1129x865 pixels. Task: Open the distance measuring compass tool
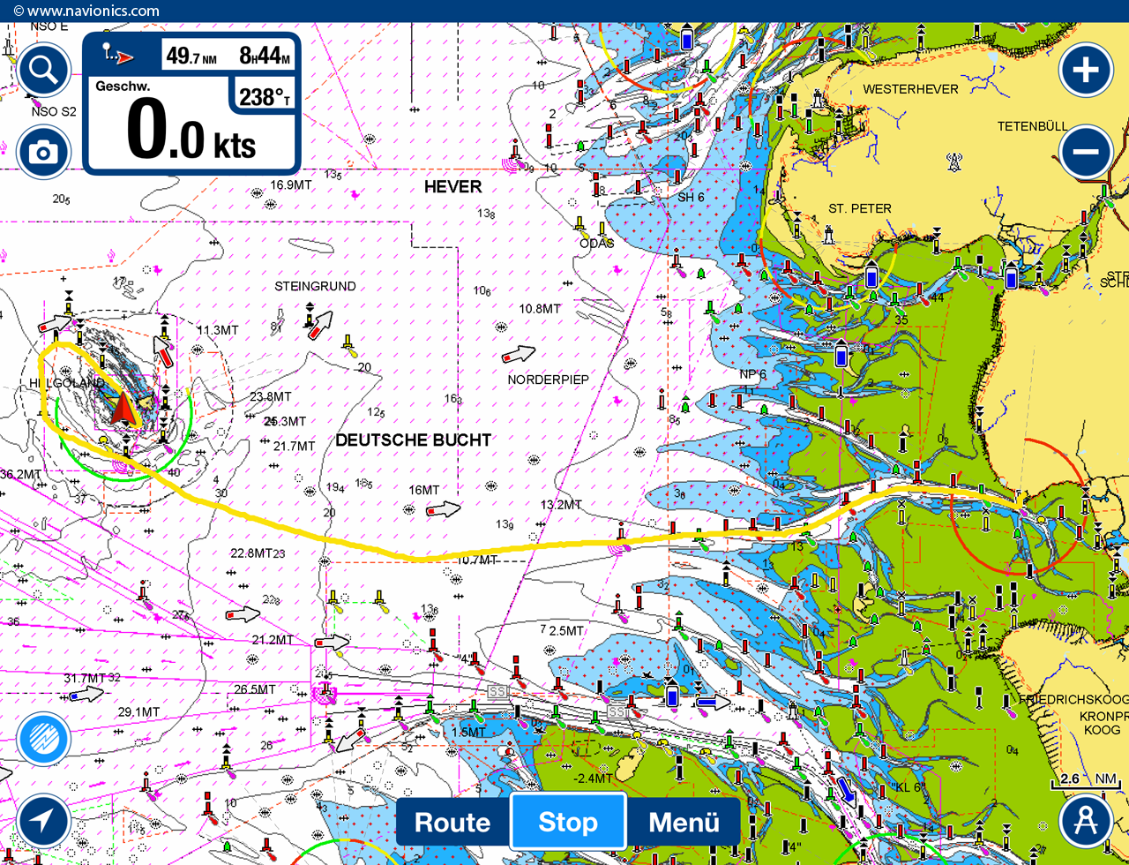coord(1086,820)
